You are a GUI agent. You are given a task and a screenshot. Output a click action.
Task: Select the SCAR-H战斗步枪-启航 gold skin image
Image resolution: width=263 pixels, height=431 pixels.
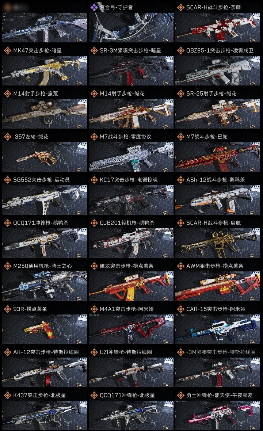coord(218,243)
